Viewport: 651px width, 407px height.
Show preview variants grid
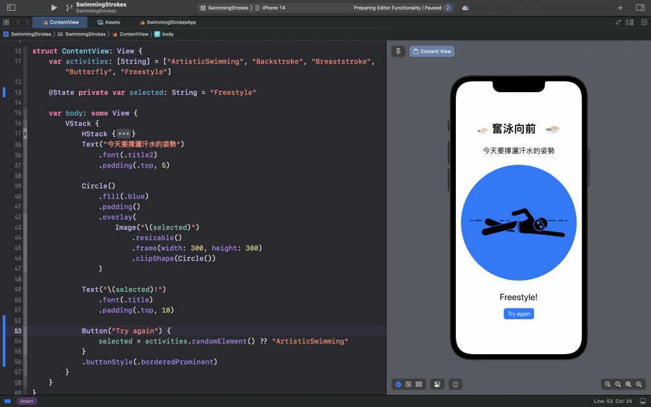419,384
